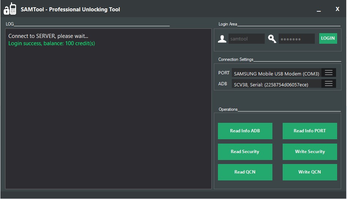The image size is (347, 199).
Task: Click the key icon beside password field
Action: 272,39
